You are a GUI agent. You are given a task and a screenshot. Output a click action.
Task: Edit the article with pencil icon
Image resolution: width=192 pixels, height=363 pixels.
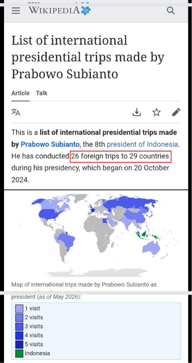tap(176, 112)
